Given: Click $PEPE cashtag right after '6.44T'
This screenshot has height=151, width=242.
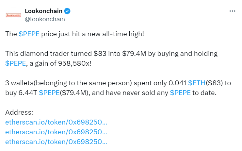Looking at the screenshot, I should [x=49, y=93].
